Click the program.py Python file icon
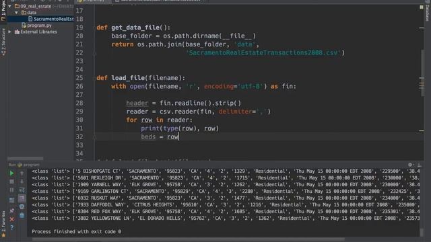Viewport: 431px width, 242px height. tap(24, 26)
